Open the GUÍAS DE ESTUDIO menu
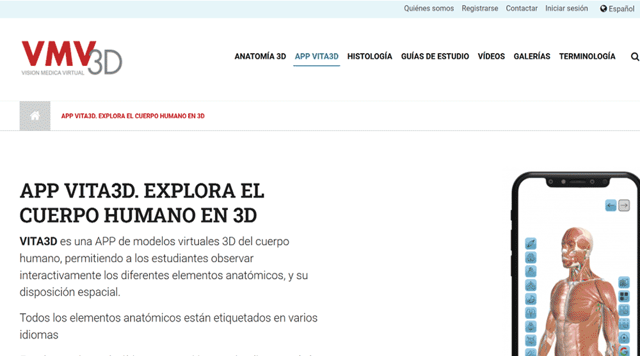The image size is (640, 356). point(435,56)
